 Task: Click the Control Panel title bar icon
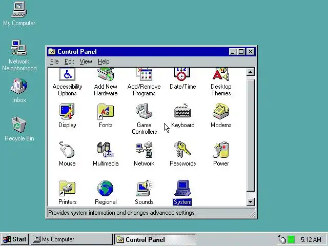52,52
